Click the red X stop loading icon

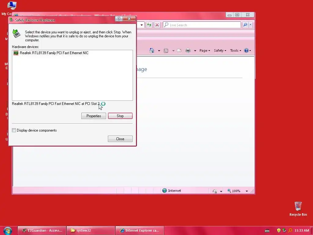click(157, 25)
